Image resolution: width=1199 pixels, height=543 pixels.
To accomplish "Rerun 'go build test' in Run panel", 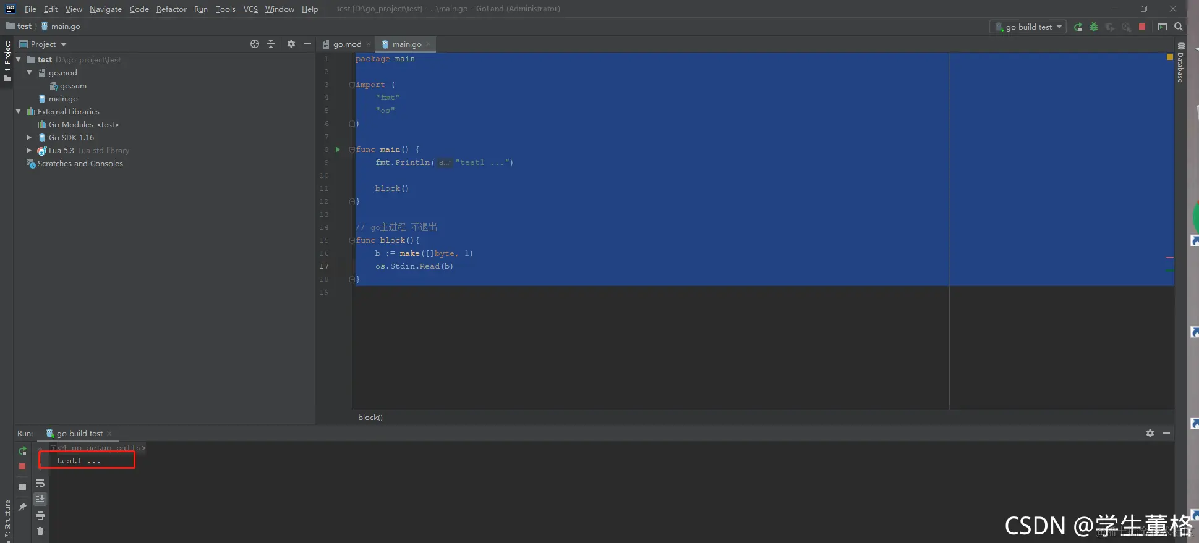I will 22,451.
